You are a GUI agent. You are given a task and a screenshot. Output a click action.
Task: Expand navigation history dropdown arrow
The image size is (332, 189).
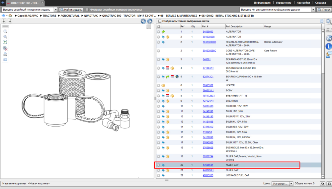click(x=7, y=16)
